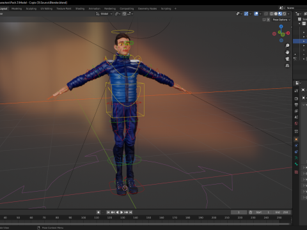Switch to the Geometry Nodes workspace tab
The height and width of the screenshot is (230, 307).
147,9
